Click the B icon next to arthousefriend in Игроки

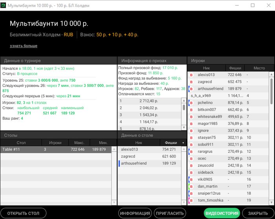coord(191,89)
